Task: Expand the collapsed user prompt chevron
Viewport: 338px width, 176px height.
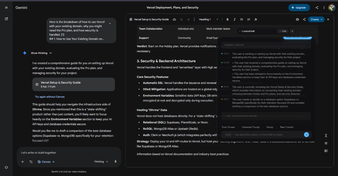Action: 110,23
